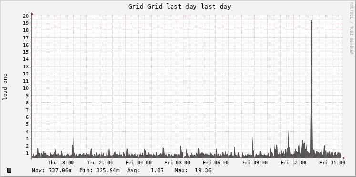The image size is (356, 177).
Task: Click the 'RRDTOOL / TOBI OETIKER' watermark
Action: pos(351,28)
